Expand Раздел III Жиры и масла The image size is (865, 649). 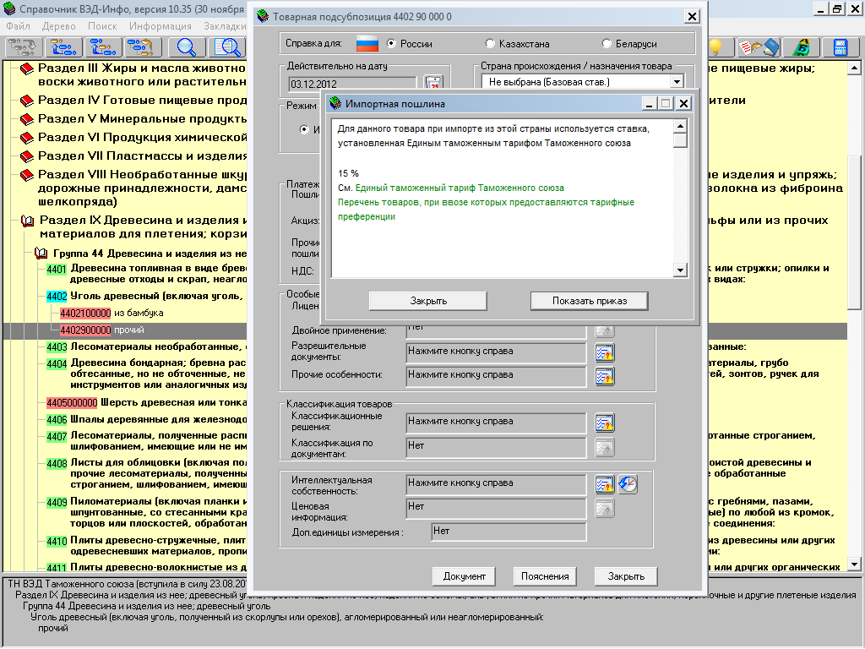coord(26,69)
